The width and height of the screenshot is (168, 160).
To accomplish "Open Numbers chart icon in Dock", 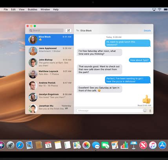I will click(x=124, y=145).
